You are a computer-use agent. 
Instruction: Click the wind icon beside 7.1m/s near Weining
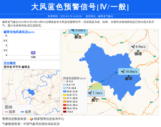[90, 93]
